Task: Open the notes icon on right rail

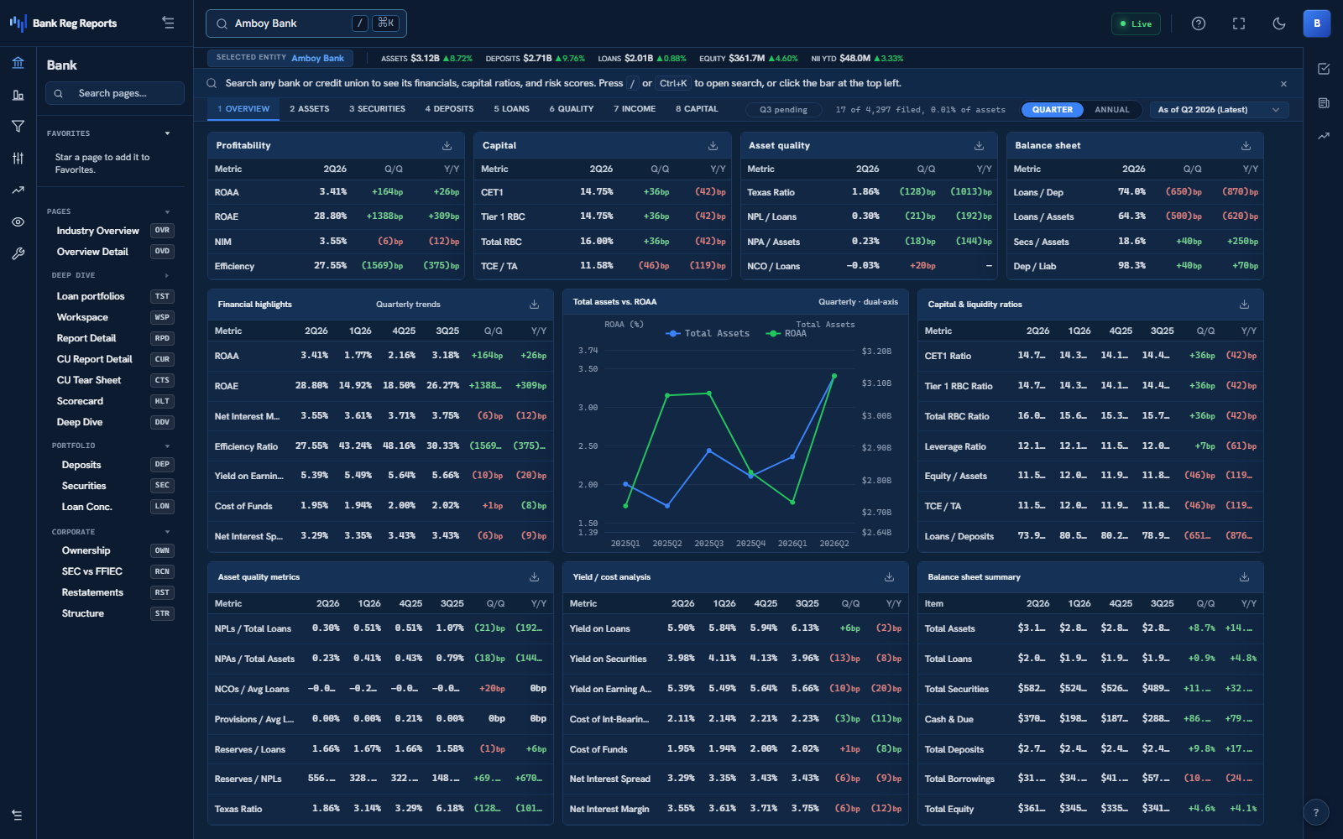Action: 1324,102
